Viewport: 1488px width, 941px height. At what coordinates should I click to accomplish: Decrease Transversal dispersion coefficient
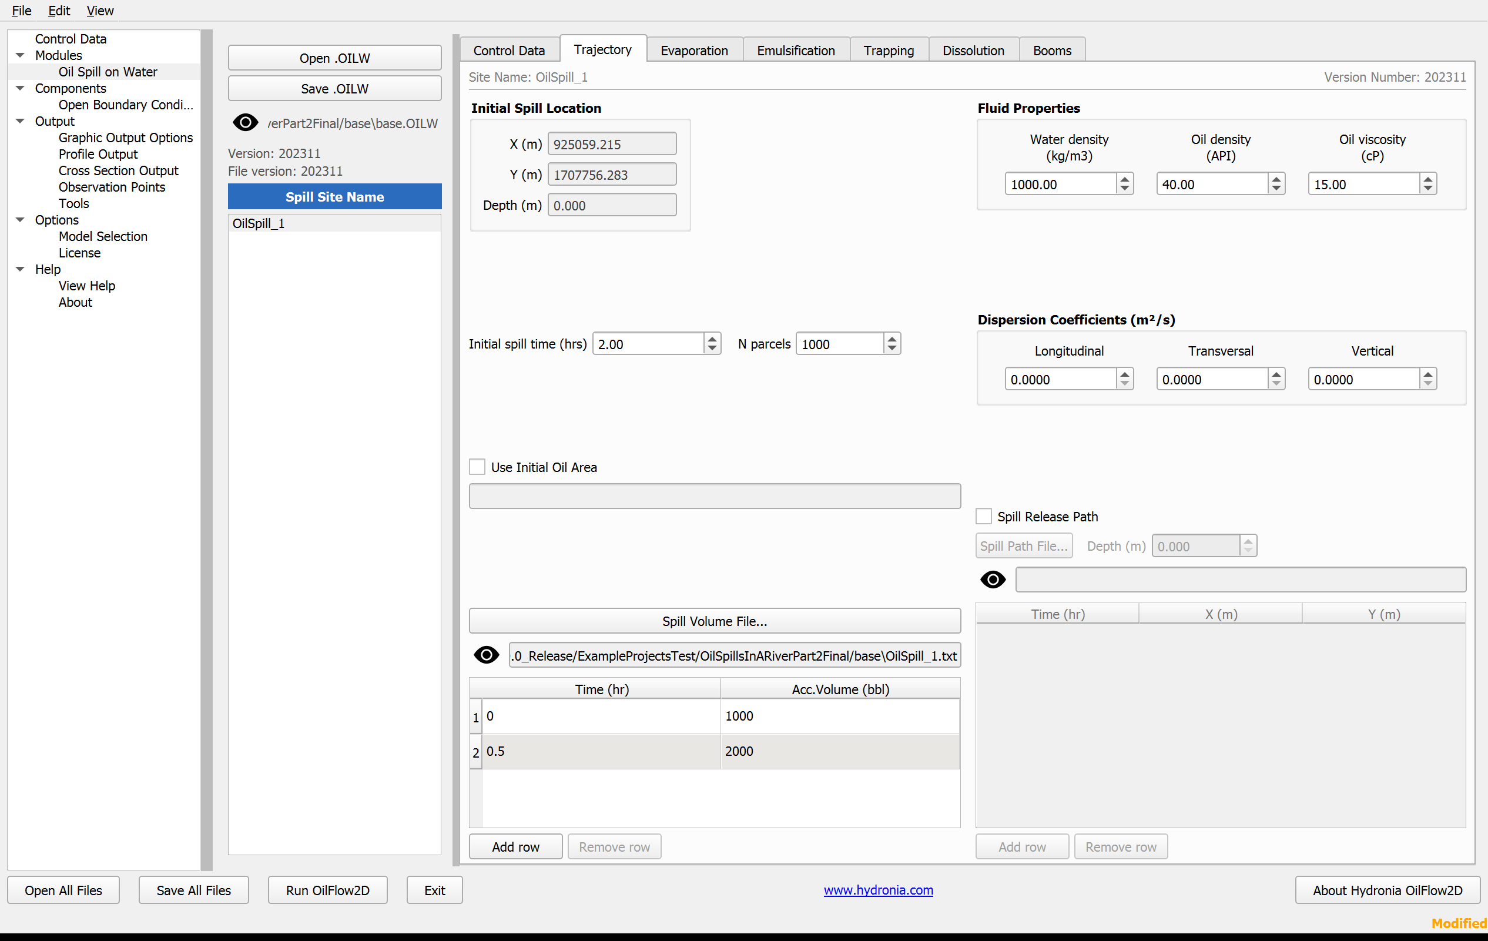[x=1276, y=384]
